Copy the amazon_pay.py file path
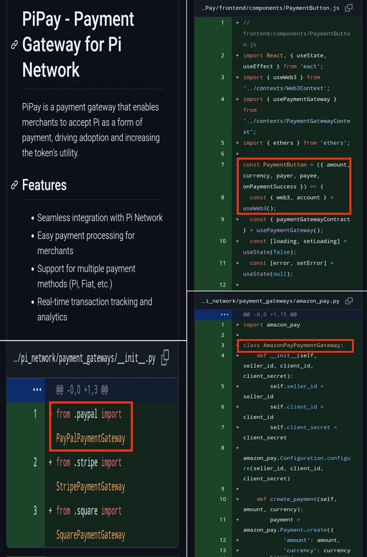This screenshot has height=557, width=367. (349, 301)
